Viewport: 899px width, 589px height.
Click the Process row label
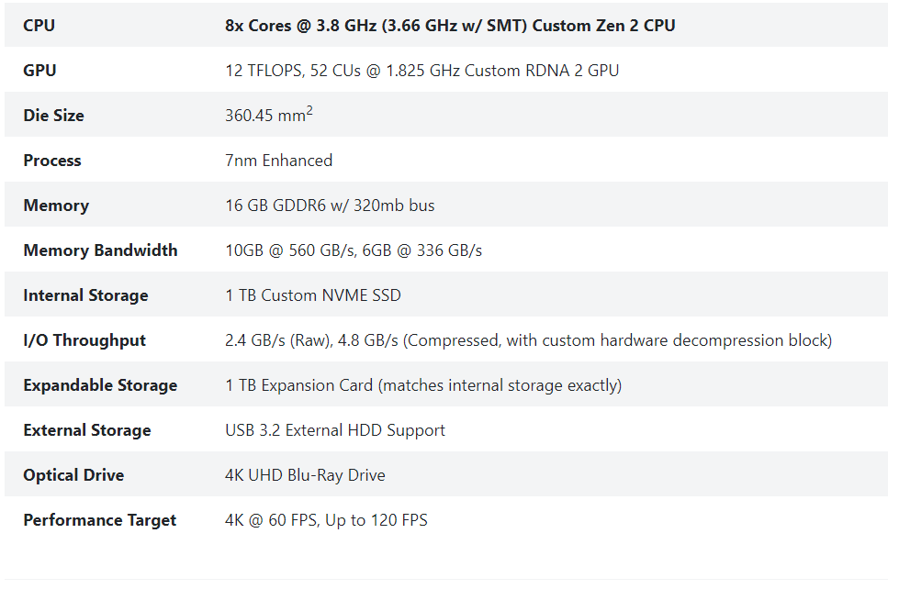tap(52, 161)
